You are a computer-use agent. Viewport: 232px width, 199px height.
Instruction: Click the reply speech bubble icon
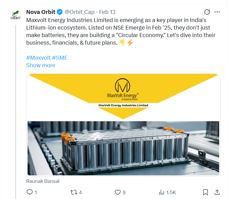coord(29,192)
